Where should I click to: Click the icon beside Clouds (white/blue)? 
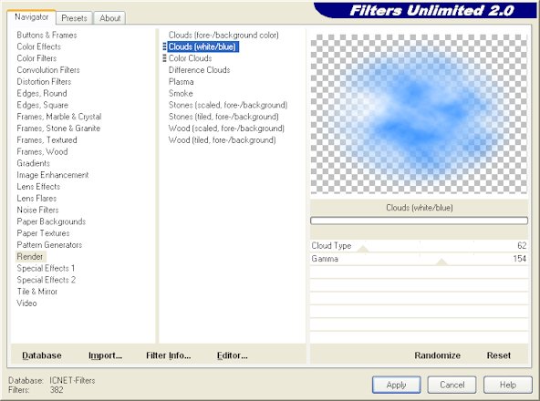[x=164, y=46]
